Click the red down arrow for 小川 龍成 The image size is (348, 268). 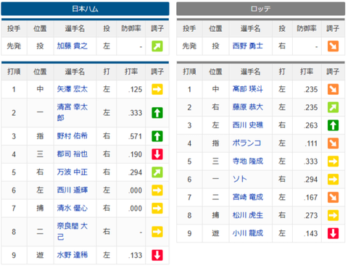(x=333, y=233)
